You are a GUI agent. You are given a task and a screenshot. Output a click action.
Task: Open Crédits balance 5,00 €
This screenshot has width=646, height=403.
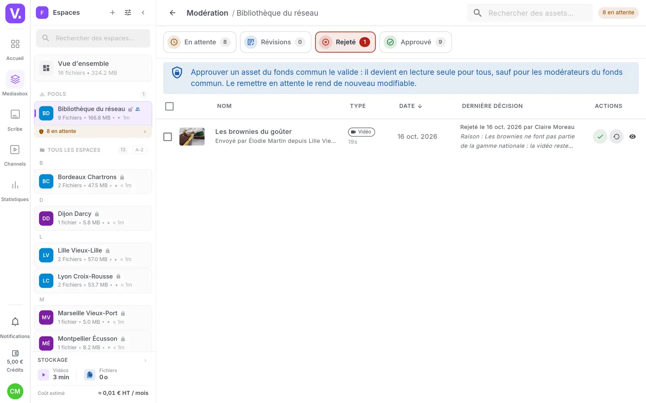click(15, 361)
